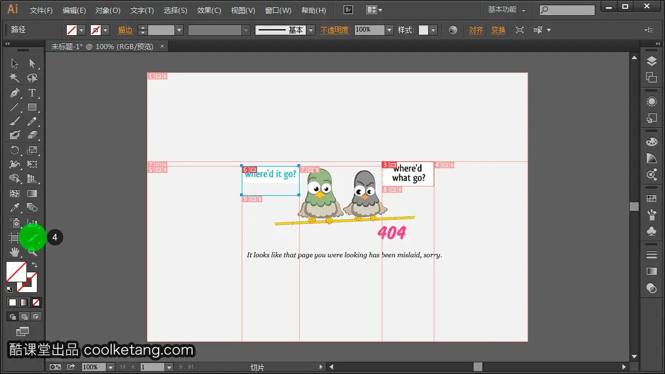
Task: Select the Mesh tool
Action: pyautogui.click(x=15, y=193)
